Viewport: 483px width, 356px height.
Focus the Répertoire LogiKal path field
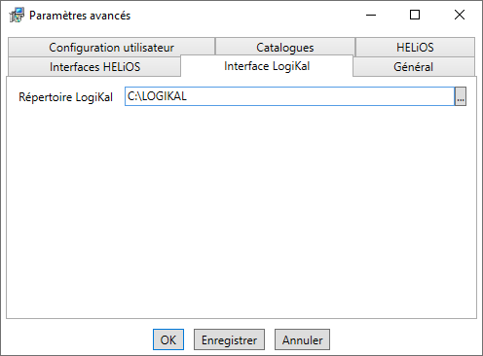point(289,96)
